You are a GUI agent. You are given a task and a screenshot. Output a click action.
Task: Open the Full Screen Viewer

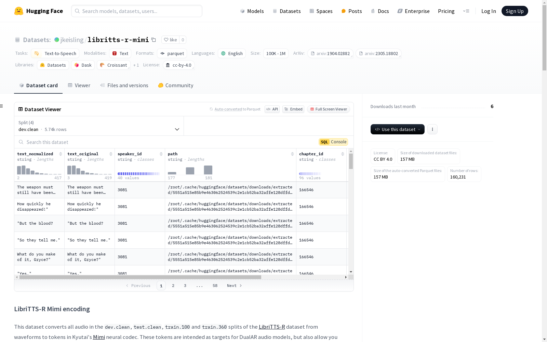[328, 109]
